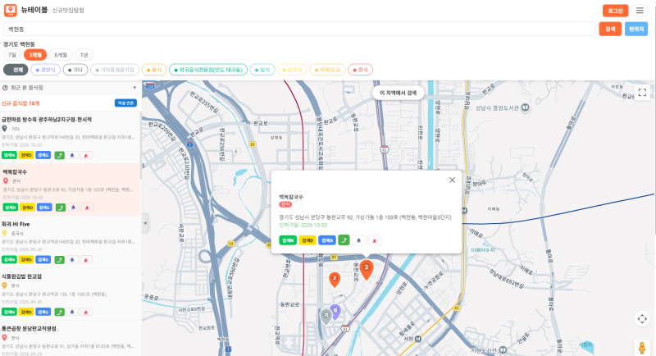Click blue-red app icon in map popup
656x356 pixels.
coord(358,240)
